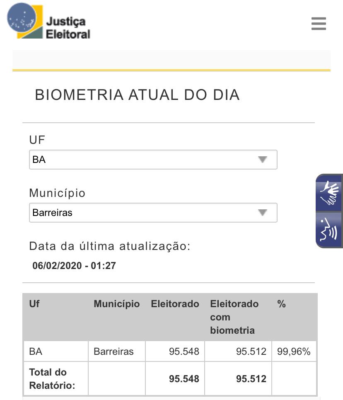Click the BA cell in table row
The height and width of the screenshot is (400, 343).
click(x=36, y=352)
